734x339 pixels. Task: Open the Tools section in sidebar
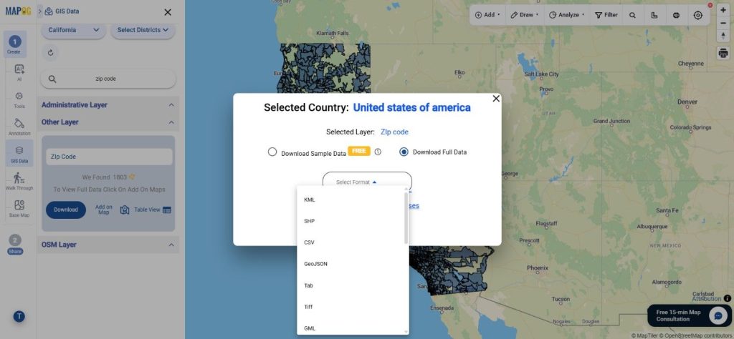(19, 100)
